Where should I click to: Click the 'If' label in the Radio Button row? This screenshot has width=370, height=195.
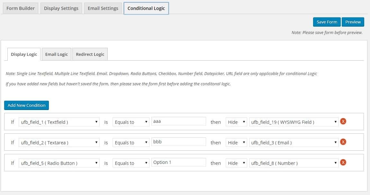13,163
